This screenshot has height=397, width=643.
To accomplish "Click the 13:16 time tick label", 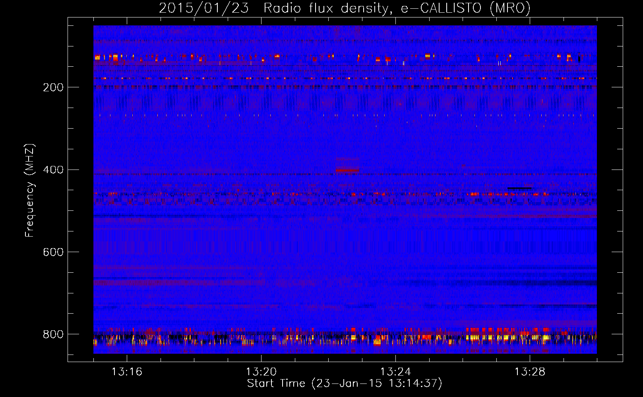I will [x=127, y=372].
